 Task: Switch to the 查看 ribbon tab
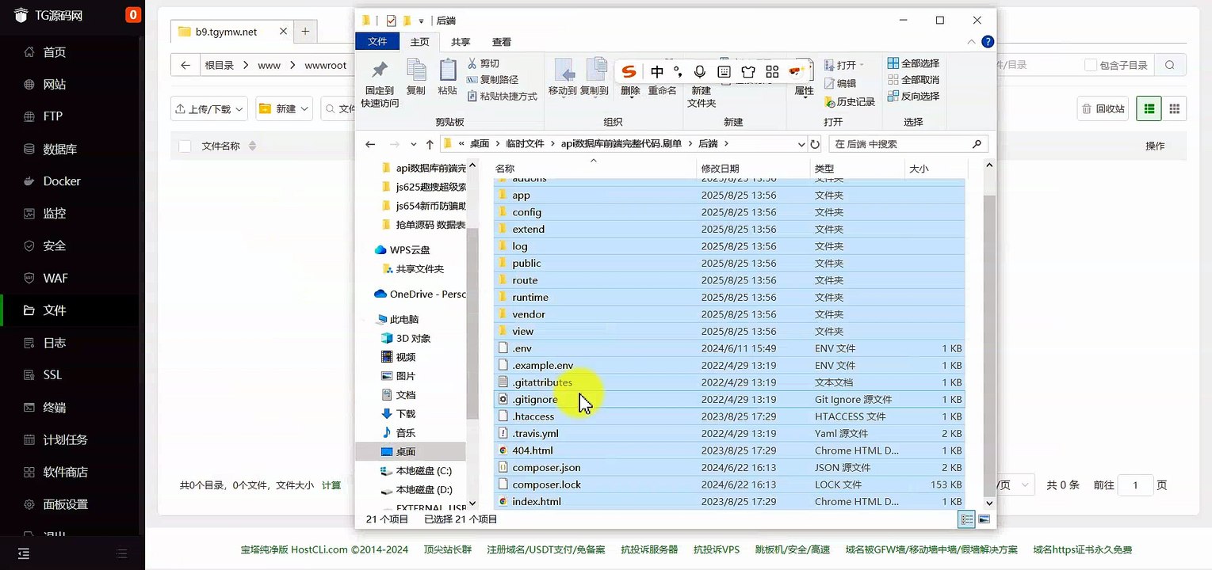tap(502, 42)
